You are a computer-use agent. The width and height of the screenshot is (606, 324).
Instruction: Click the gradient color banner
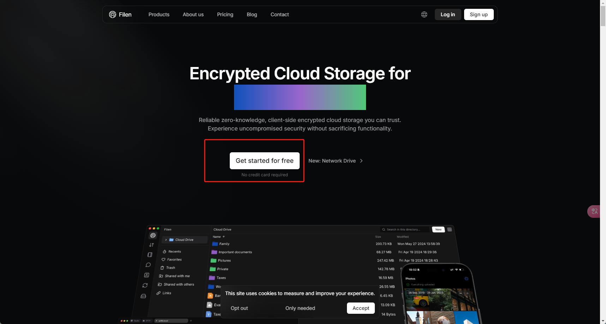pyautogui.click(x=300, y=97)
